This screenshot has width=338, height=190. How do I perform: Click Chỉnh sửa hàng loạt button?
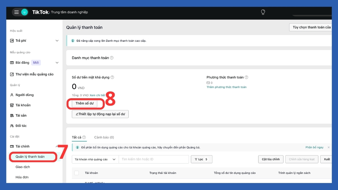[x=302, y=159]
